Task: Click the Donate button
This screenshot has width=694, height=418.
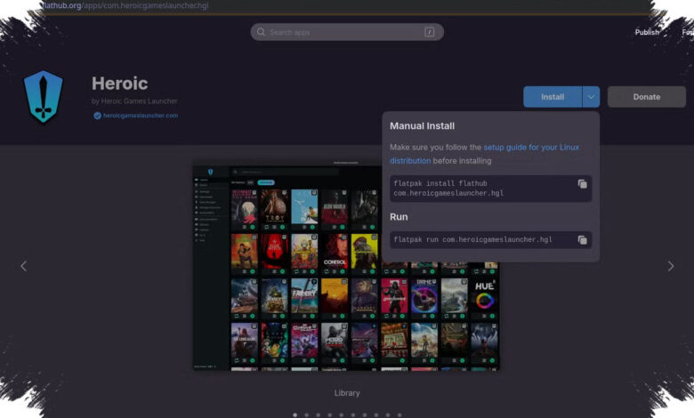Action: (x=647, y=97)
